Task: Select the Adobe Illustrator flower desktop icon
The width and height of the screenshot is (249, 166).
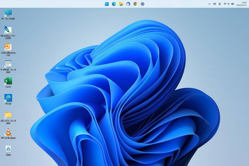Action: (x=8, y=50)
